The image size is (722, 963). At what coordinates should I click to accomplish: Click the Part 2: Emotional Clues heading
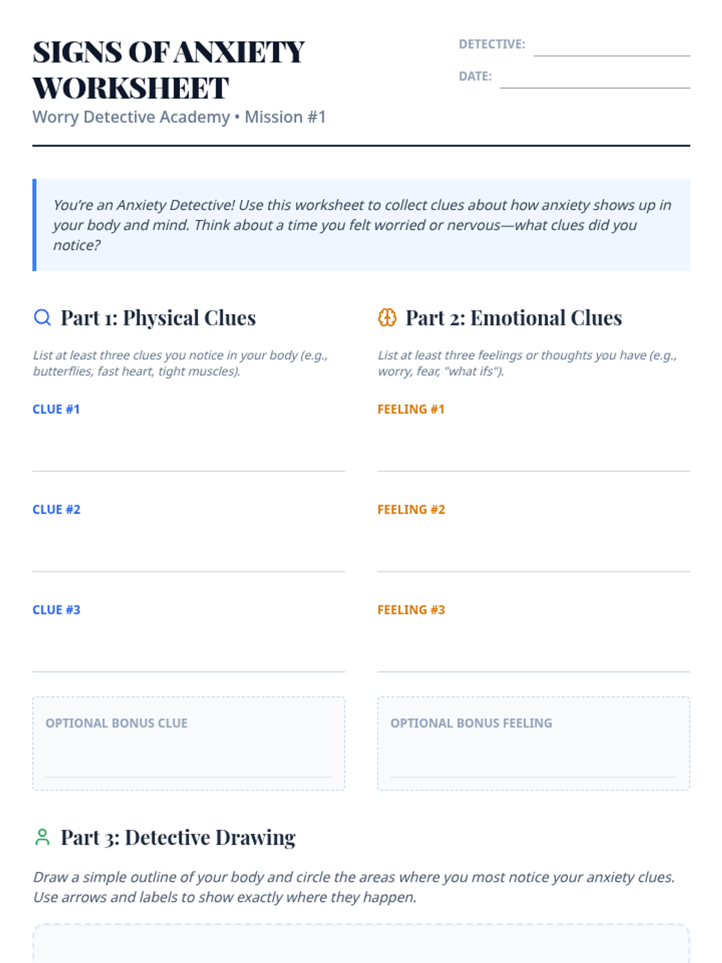pos(513,318)
